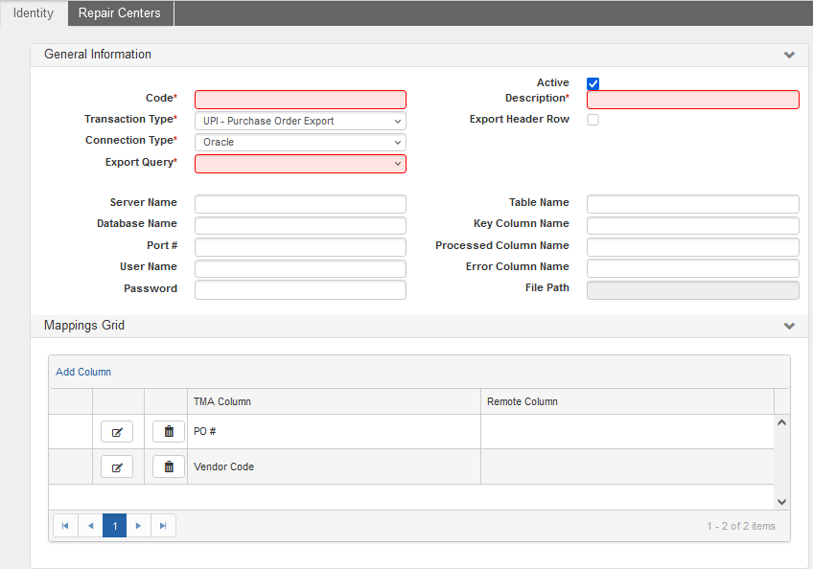Go to first page of mappings grid

(x=65, y=526)
